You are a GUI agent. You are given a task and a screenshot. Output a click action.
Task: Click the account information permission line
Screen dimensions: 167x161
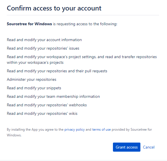44,40
